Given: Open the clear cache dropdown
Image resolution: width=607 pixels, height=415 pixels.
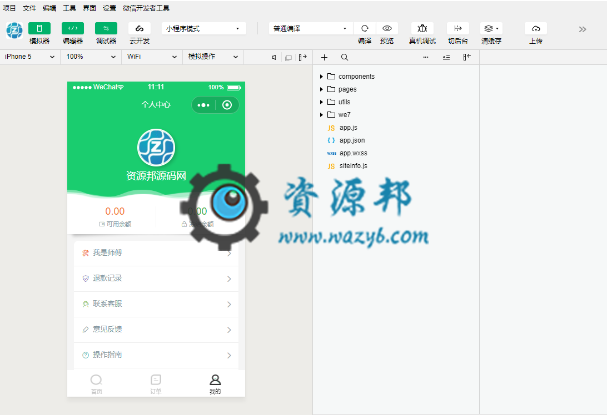Looking at the screenshot, I should click(491, 29).
